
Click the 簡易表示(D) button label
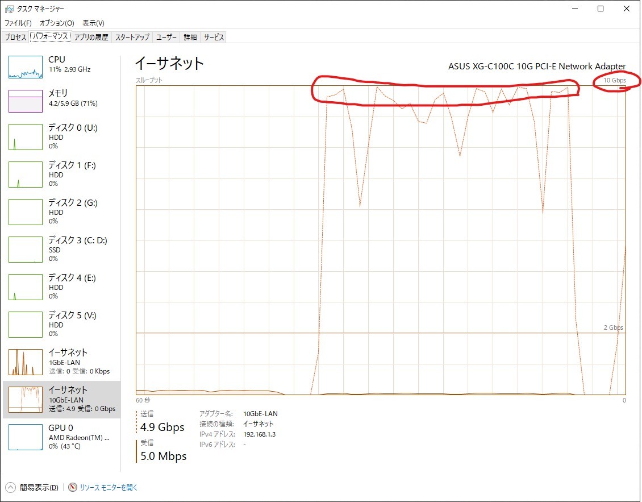coord(39,487)
